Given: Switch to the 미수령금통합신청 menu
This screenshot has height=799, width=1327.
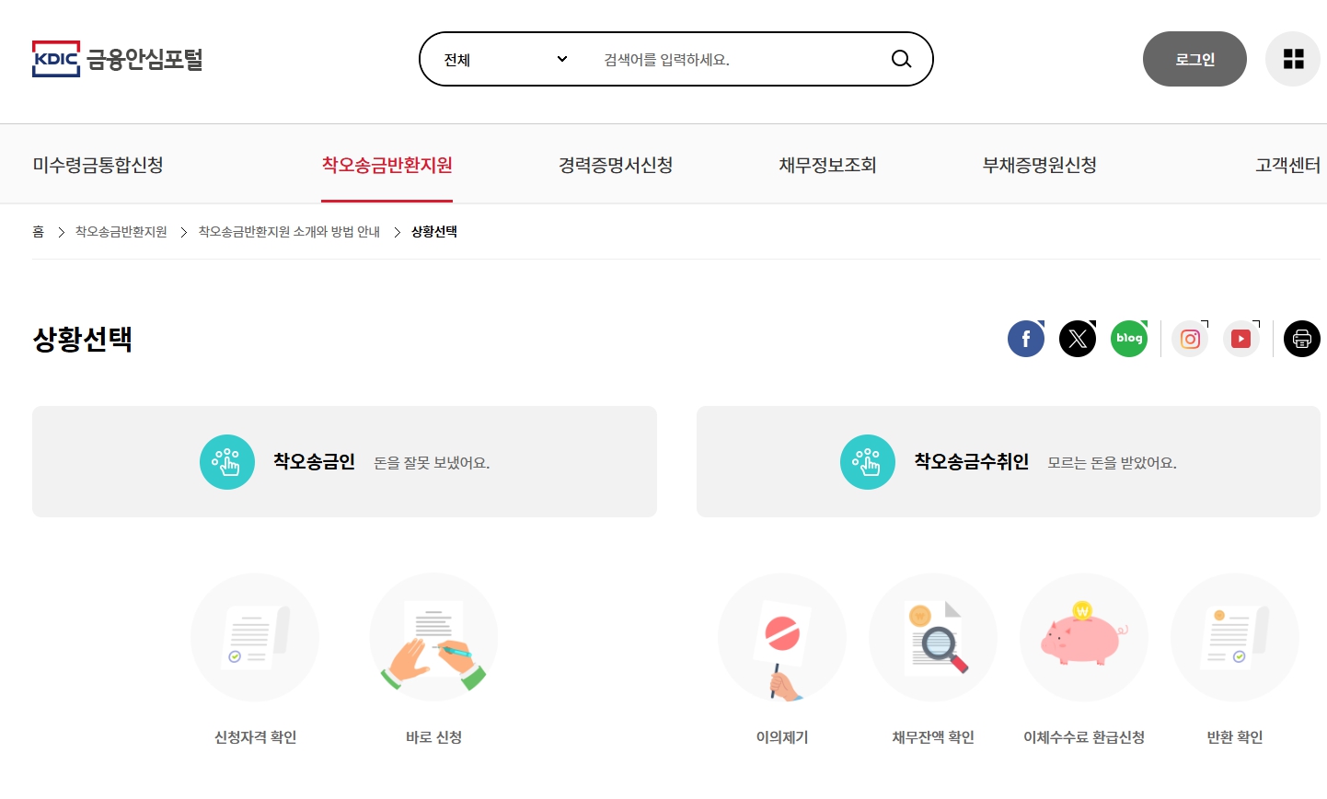Looking at the screenshot, I should click(98, 164).
